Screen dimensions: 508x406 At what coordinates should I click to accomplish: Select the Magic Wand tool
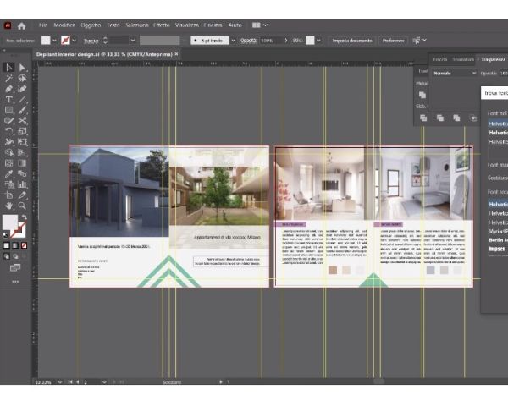pos(8,79)
